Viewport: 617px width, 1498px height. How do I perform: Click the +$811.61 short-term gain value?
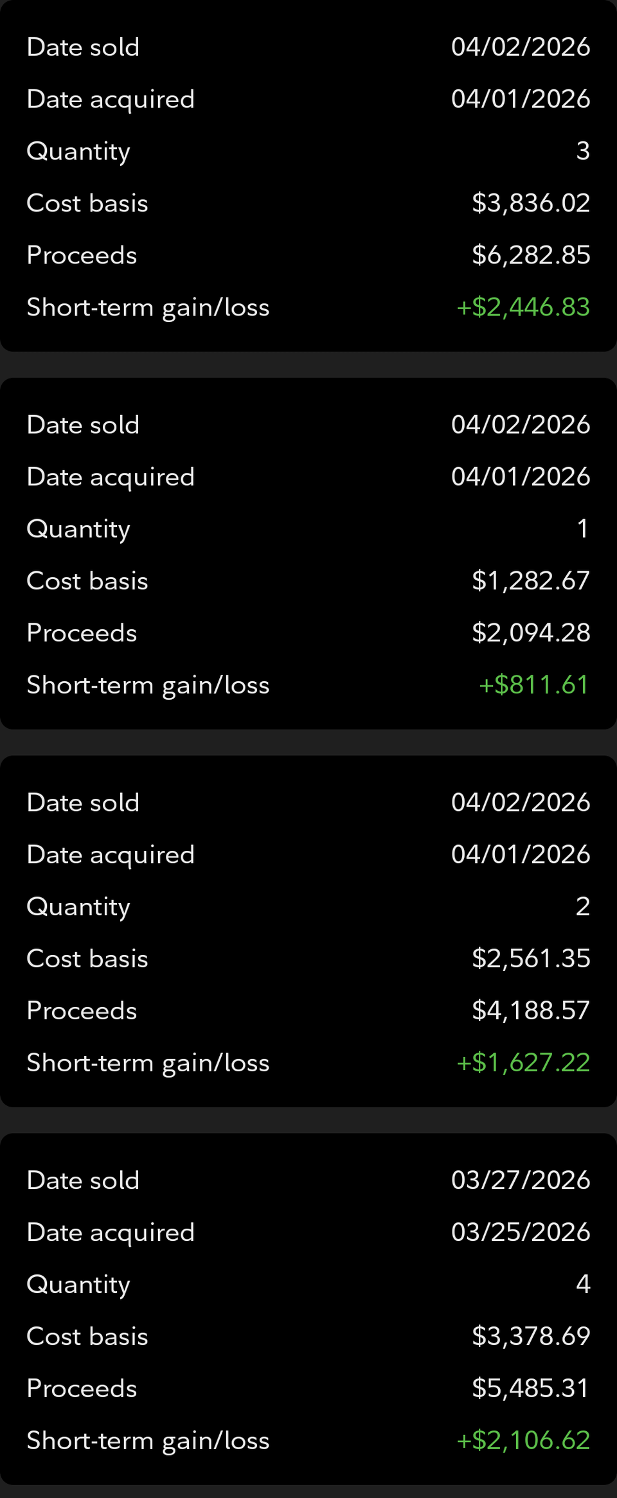534,685
